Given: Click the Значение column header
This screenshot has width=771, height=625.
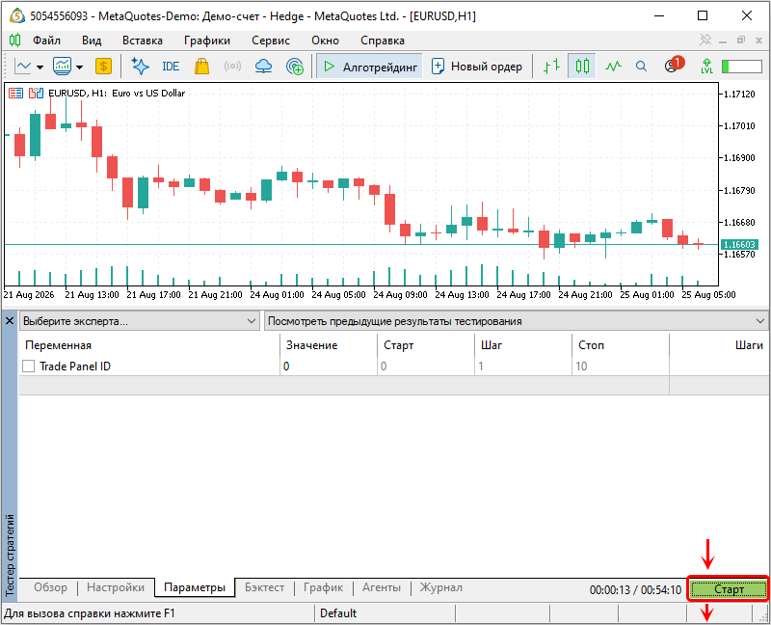Looking at the screenshot, I should (328, 345).
